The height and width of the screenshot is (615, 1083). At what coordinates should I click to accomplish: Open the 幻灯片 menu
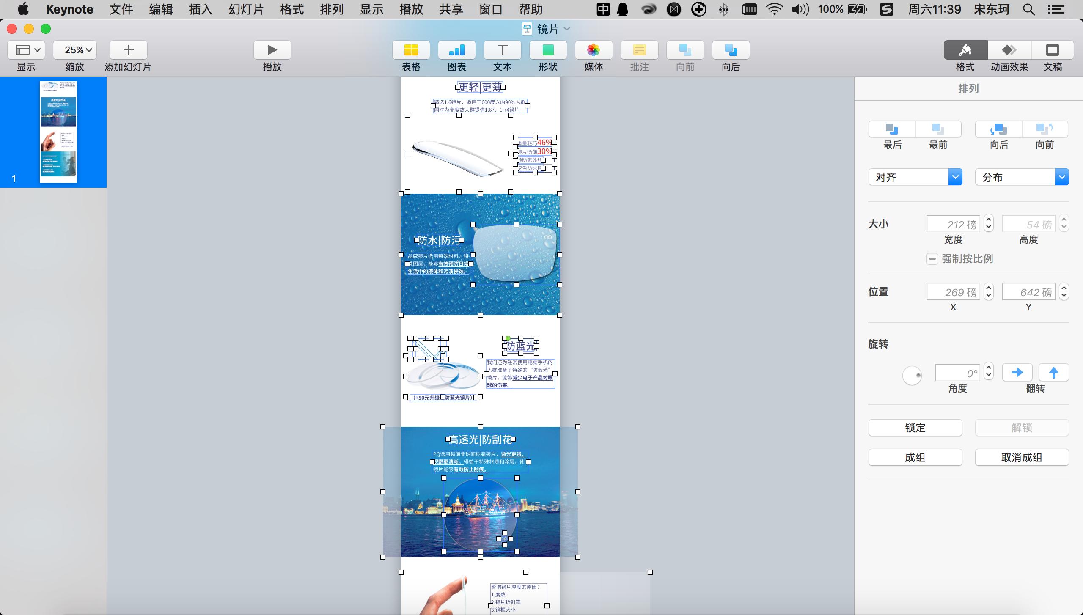pos(246,9)
